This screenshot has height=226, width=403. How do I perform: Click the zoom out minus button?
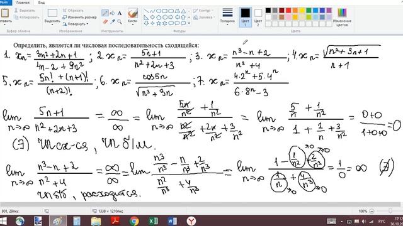click(x=372, y=211)
